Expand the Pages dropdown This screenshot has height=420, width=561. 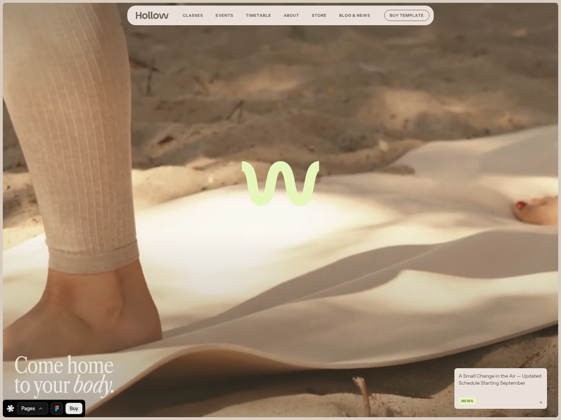pos(32,408)
